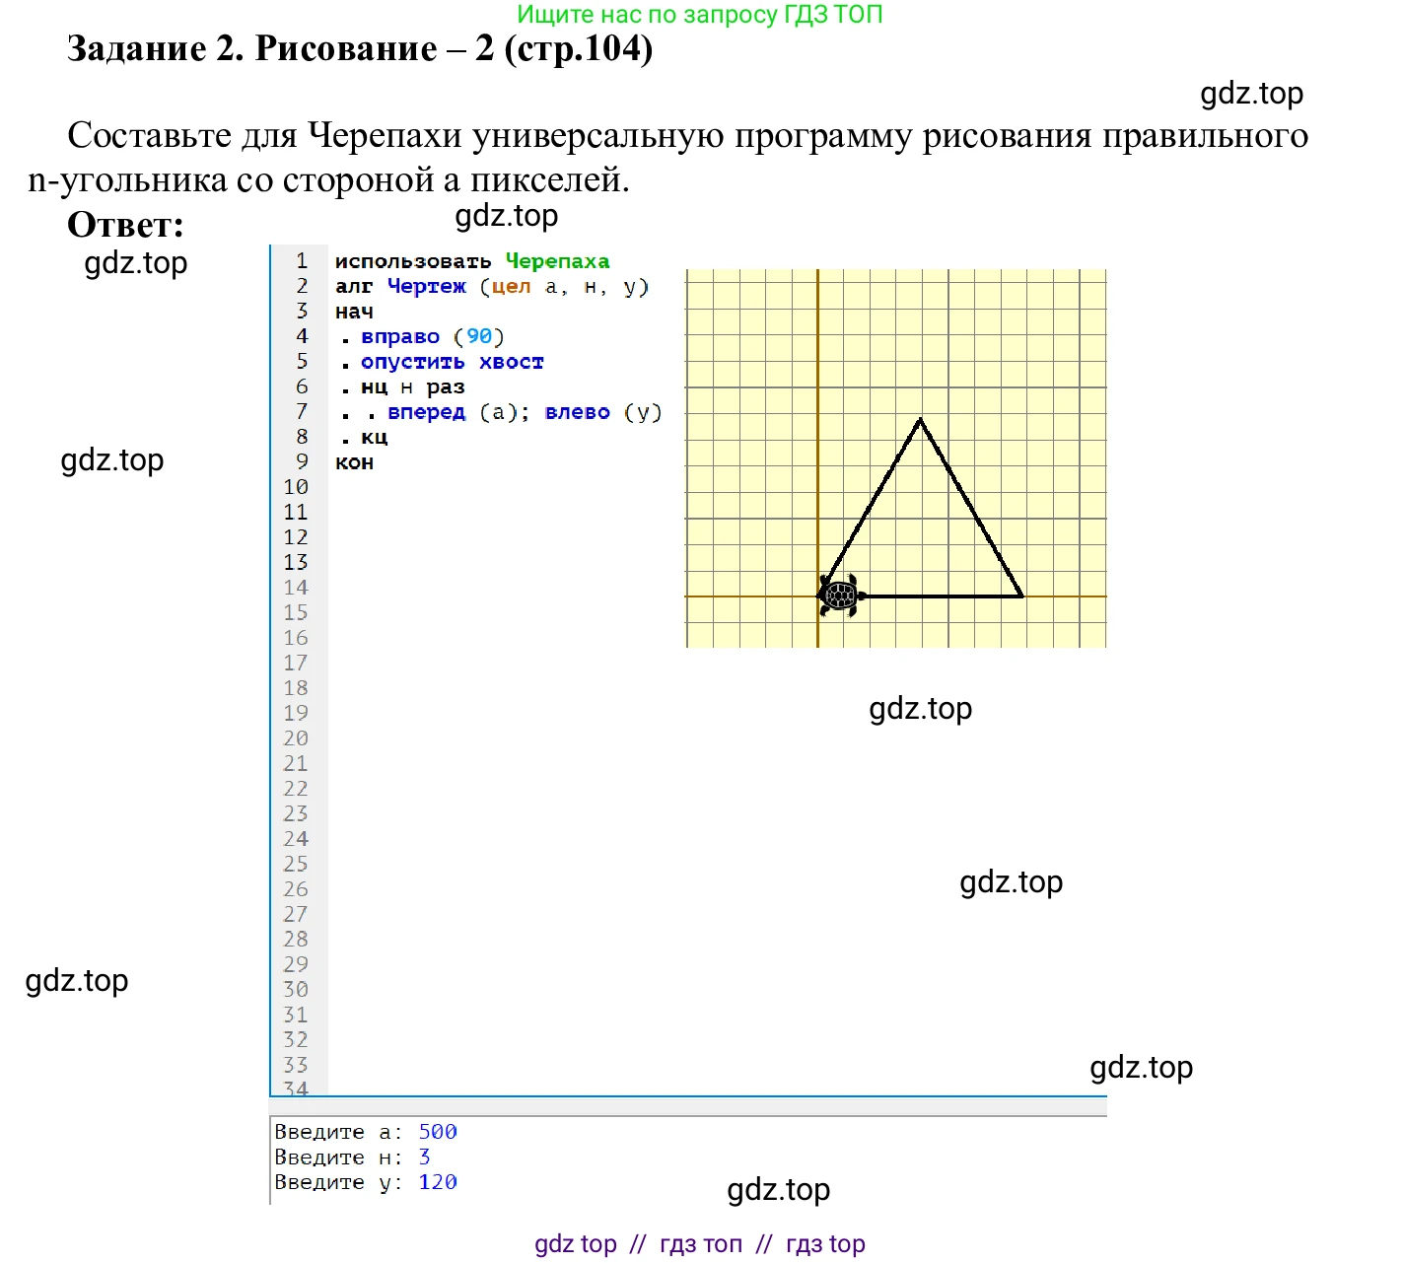Select the 'использовать Черепаха' code line

(x=472, y=261)
